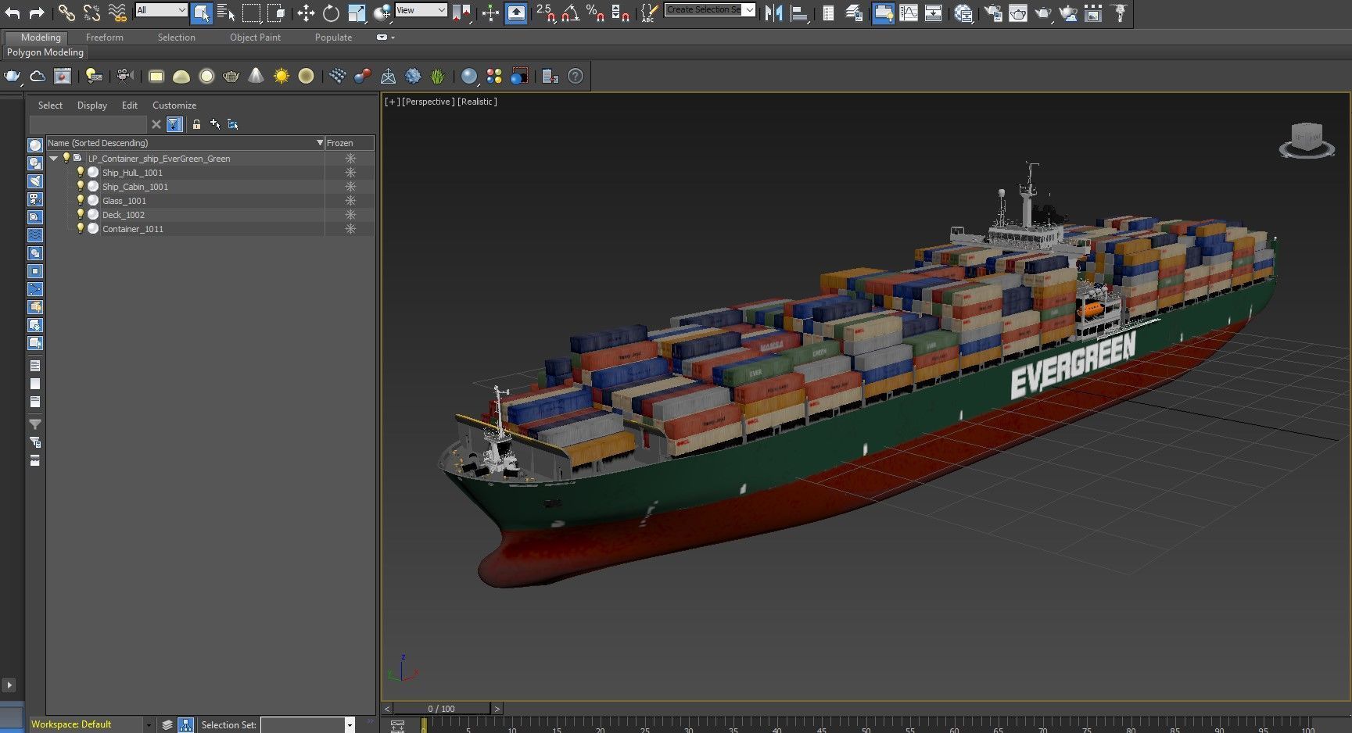Open the Customize menu in Scene Explorer
This screenshot has width=1352, height=733.
point(174,105)
